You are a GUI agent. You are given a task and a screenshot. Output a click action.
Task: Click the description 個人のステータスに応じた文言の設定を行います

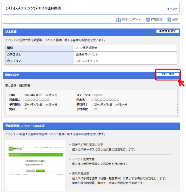pyautogui.click(x=104, y=150)
